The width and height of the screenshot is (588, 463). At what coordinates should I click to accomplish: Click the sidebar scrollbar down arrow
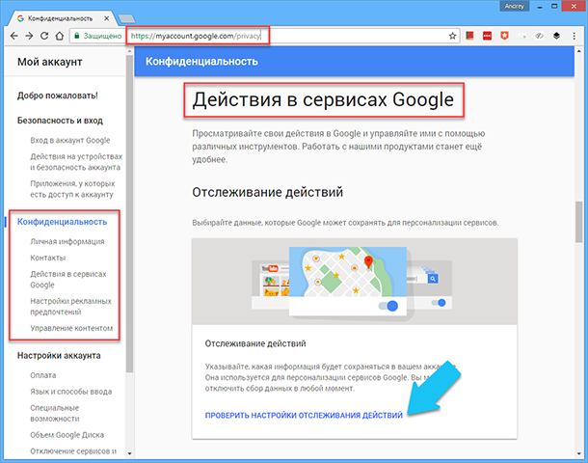coord(129,453)
